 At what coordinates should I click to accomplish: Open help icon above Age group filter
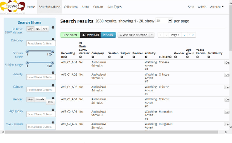(53, 110)
